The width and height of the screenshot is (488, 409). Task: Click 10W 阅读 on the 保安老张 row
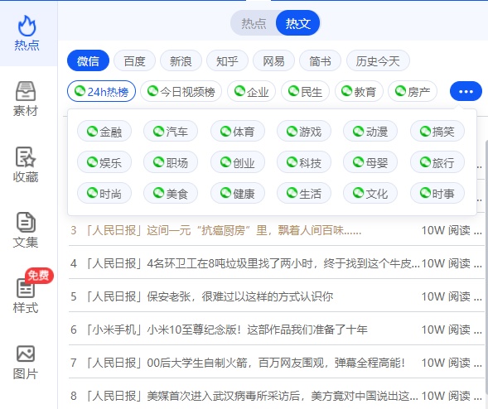coord(446,296)
